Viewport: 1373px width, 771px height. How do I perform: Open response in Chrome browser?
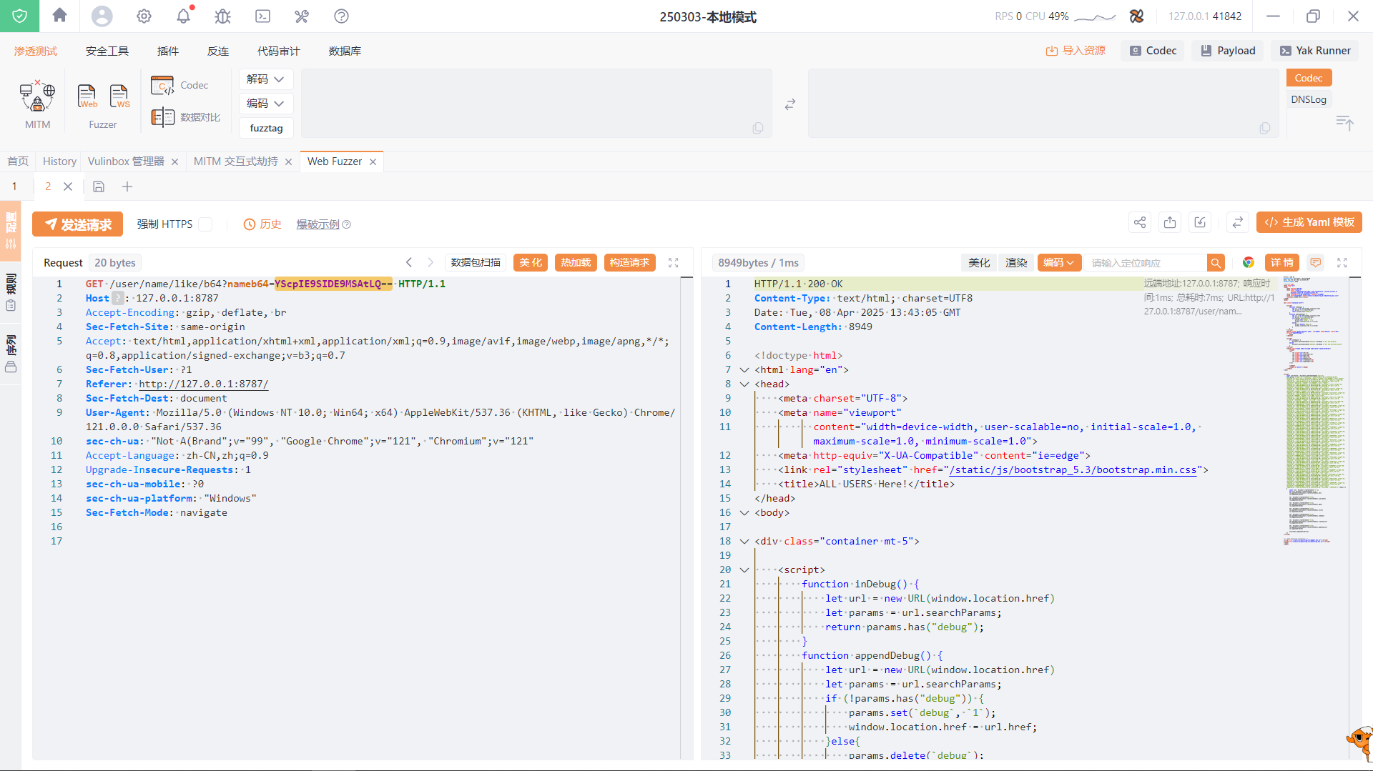[1248, 263]
